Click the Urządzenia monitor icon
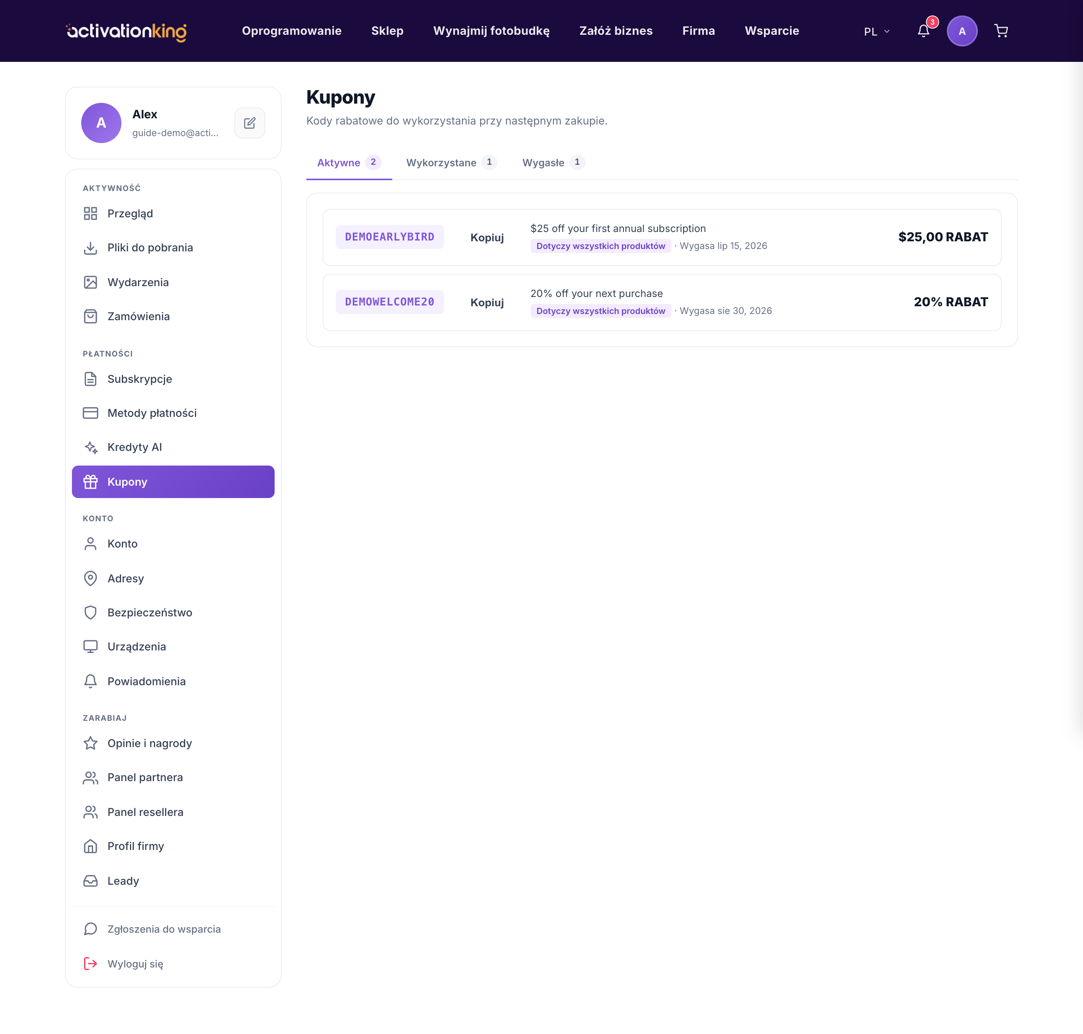 (91, 647)
